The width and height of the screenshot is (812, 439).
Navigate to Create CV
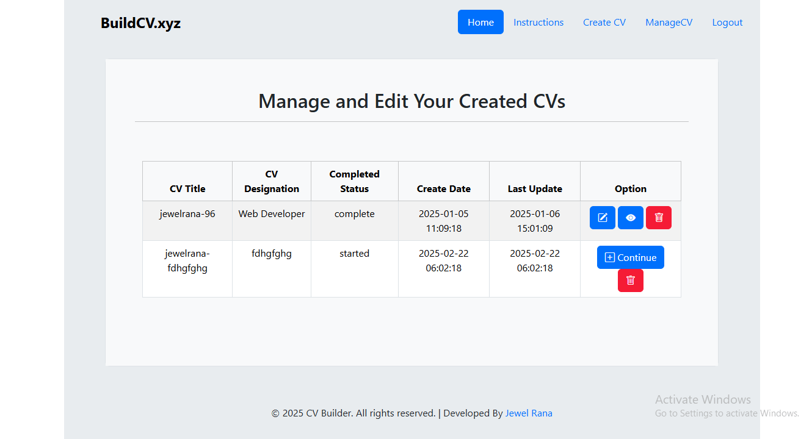tap(604, 22)
